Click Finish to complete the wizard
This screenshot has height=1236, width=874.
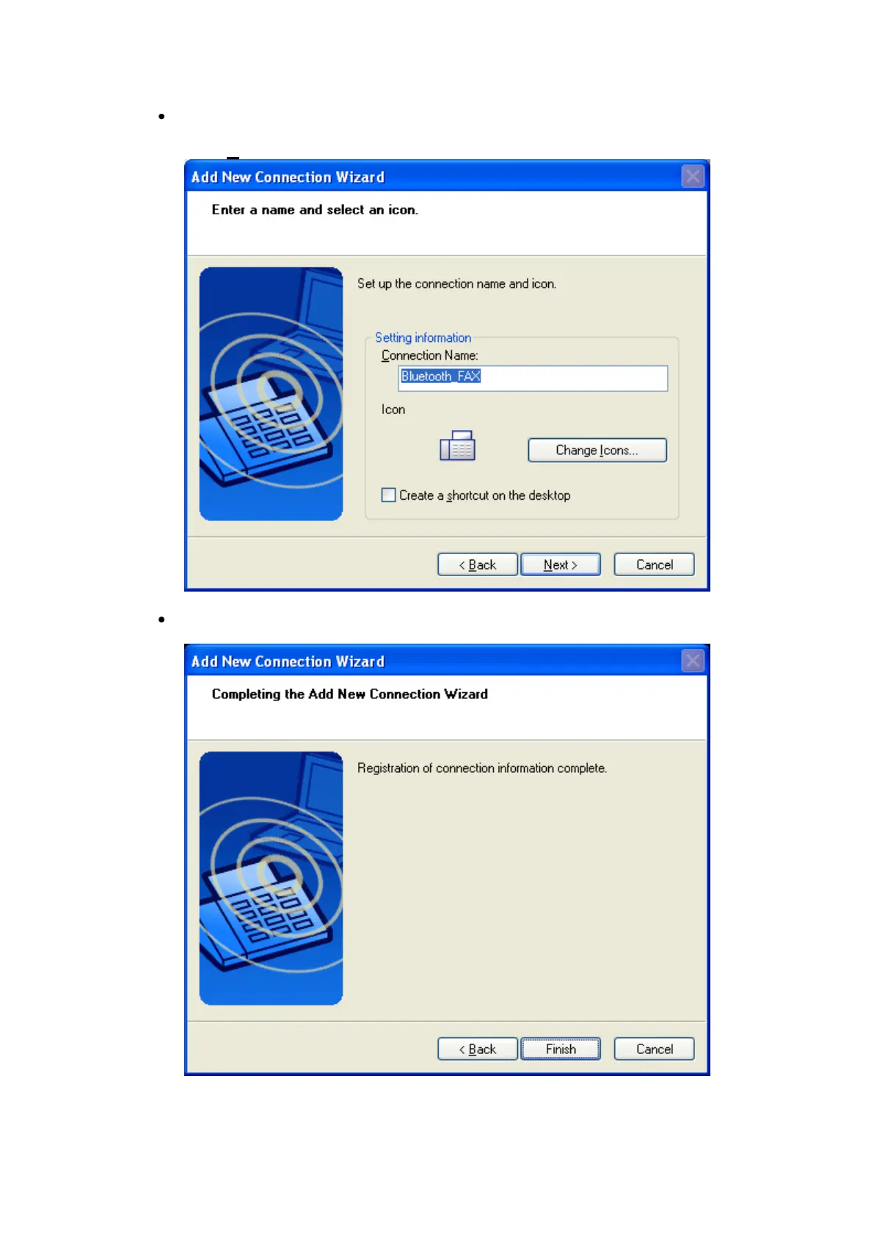click(561, 1049)
